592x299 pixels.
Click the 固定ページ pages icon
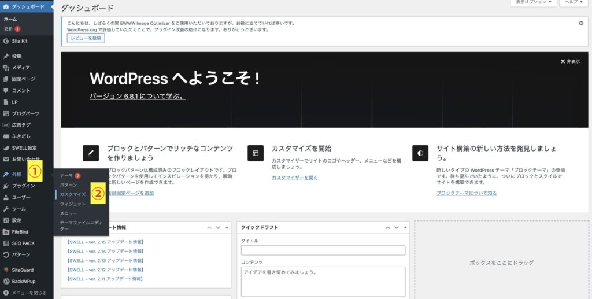6,79
